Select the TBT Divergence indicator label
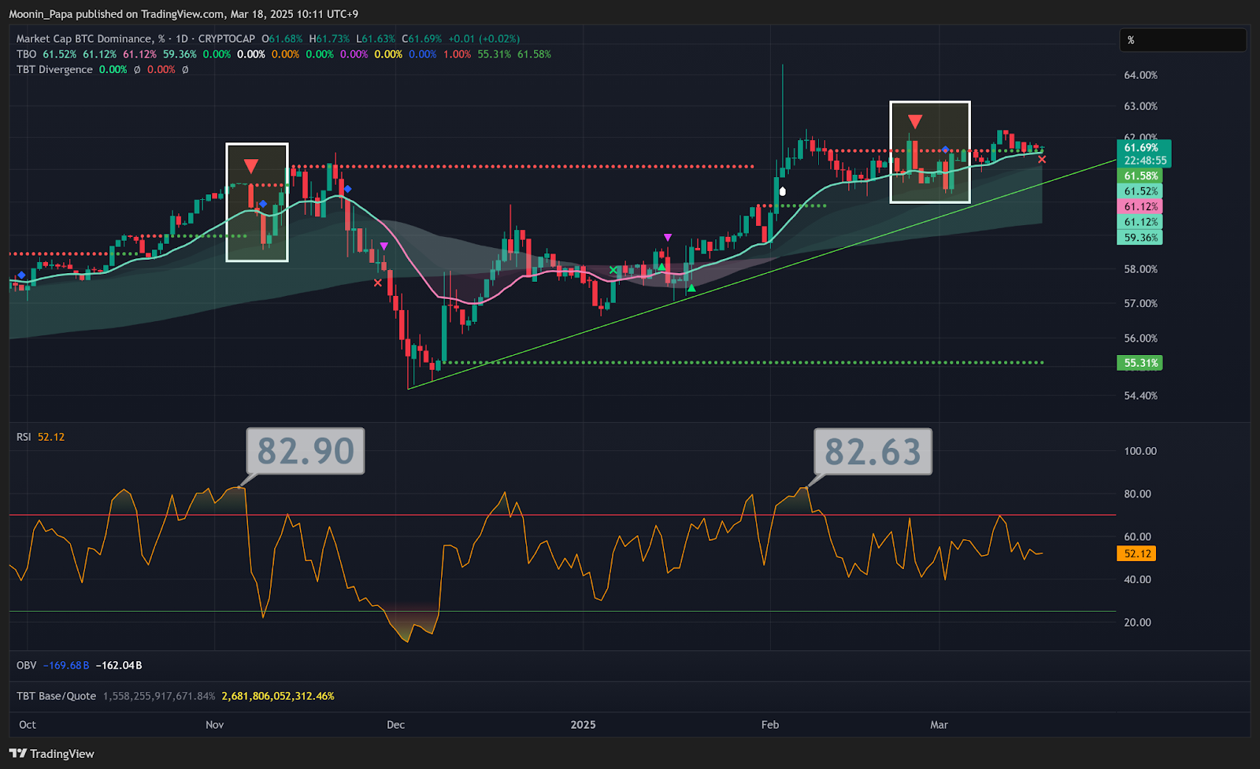Viewport: 1260px width, 769px height. (54, 69)
